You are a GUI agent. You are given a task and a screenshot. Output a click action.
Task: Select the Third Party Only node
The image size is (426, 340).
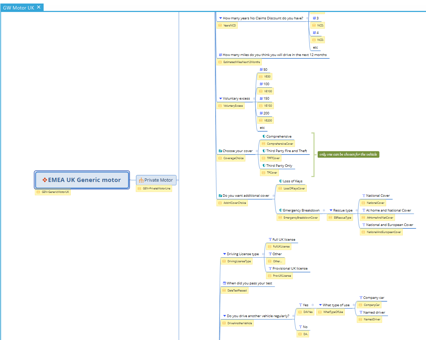click(x=279, y=166)
